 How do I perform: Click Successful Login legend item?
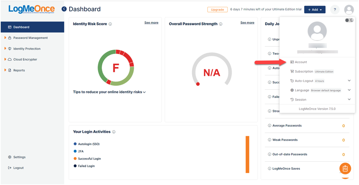[x=87, y=159]
